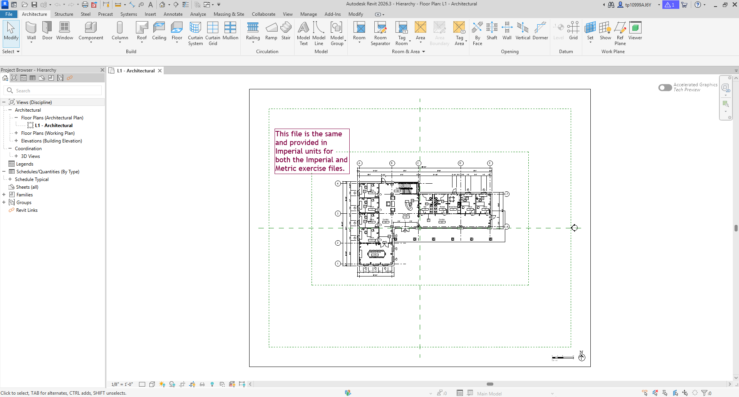Pick the Window tool
This screenshot has width=739, height=397.
[x=64, y=31]
